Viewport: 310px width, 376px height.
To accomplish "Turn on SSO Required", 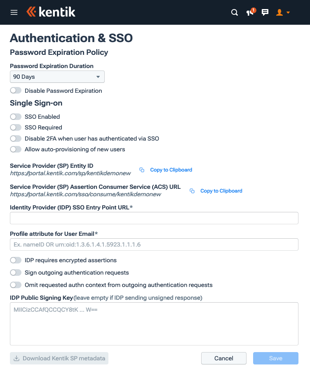I will click(15, 127).
